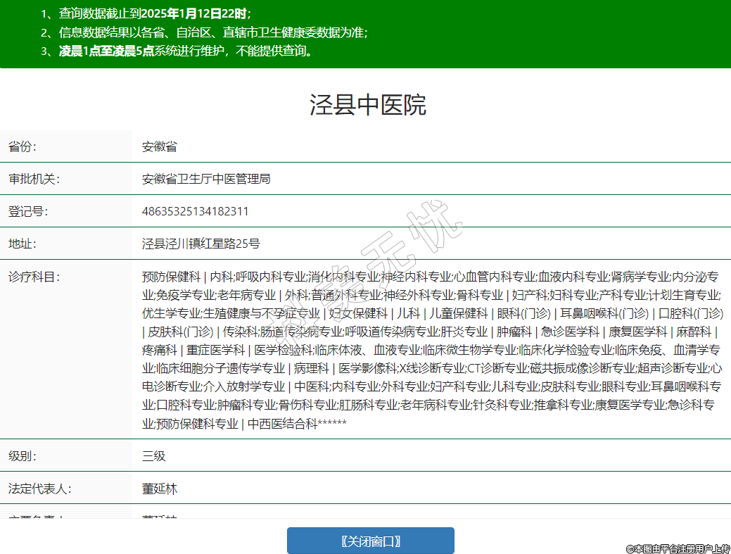Screen dimensions: 731x554
Task: Click the 预防保健科 entry in departments list
Action: click(x=171, y=276)
